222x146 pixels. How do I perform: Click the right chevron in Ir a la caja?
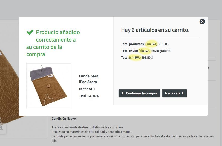[182, 93]
